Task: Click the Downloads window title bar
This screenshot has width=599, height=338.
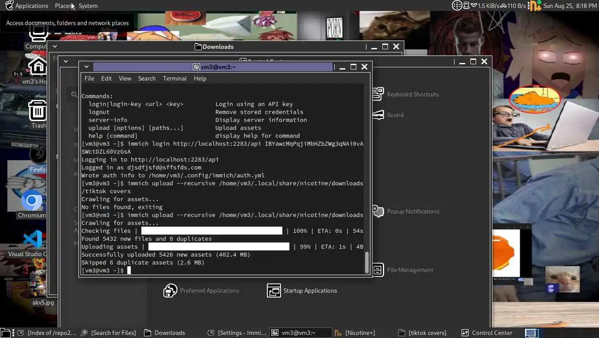Action: click(x=214, y=47)
